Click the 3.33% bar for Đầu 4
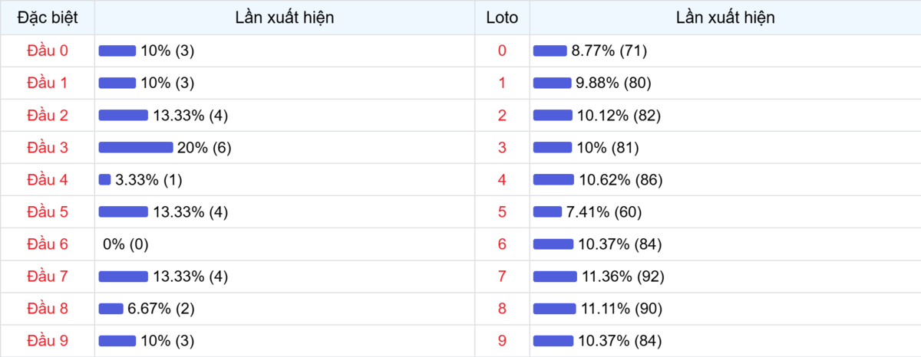Viewport: 921px width, 357px height. [105, 179]
